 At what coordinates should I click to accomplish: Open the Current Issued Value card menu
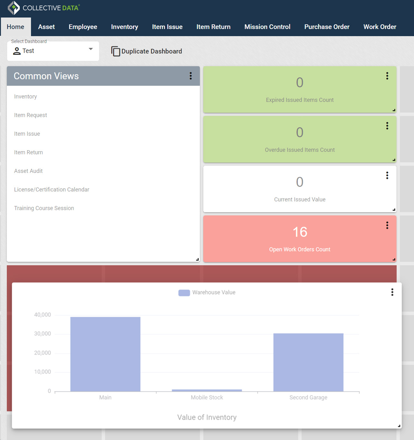(x=387, y=175)
